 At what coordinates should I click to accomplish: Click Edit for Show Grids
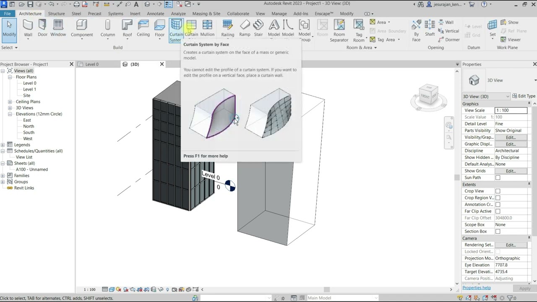510,171
